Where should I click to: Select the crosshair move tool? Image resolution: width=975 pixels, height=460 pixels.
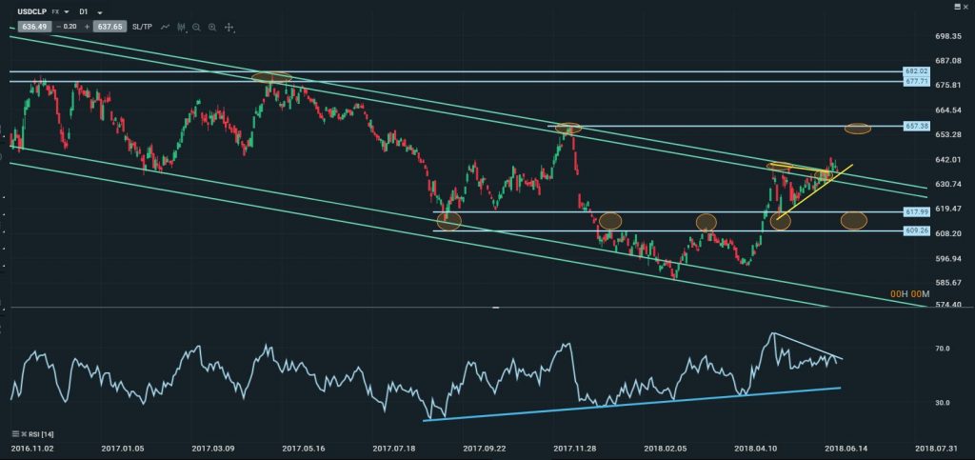click(229, 28)
